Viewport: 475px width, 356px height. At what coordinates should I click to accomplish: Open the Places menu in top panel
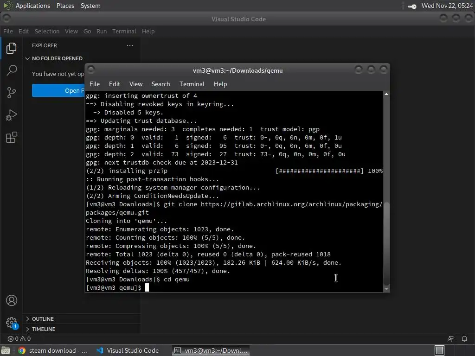(x=65, y=6)
